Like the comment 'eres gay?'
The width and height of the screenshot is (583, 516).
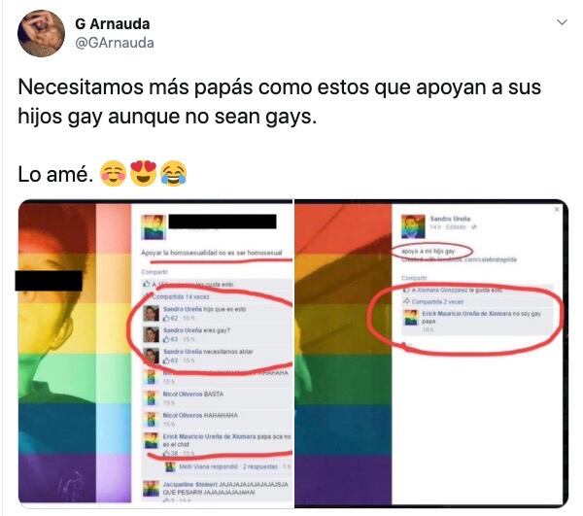[166, 339]
